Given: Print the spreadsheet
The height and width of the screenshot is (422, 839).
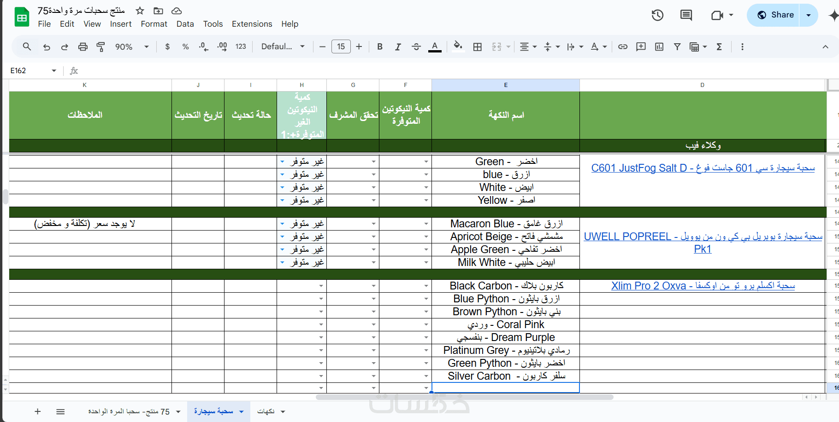Looking at the screenshot, I should pyautogui.click(x=83, y=46).
